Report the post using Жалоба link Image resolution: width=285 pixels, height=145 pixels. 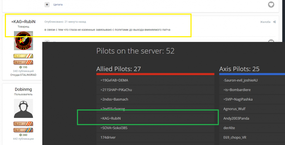[265, 22]
